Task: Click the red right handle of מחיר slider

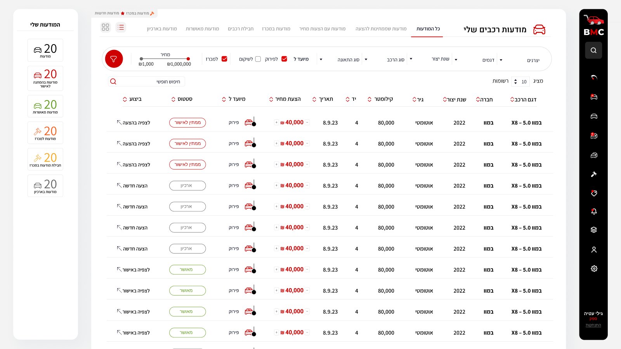Action: click(x=188, y=59)
